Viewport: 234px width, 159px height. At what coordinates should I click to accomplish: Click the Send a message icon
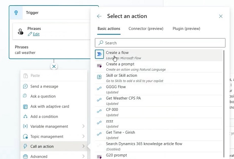[x=25, y=86]
